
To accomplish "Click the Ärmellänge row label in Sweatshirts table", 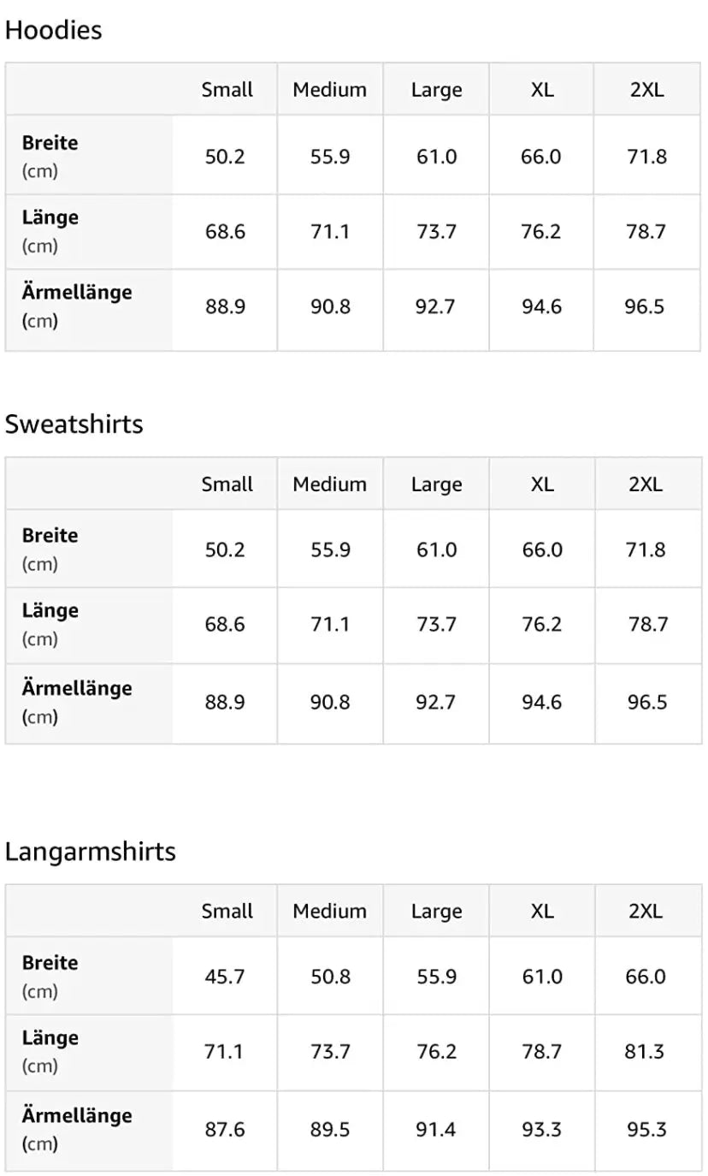I will pos(77,688).
